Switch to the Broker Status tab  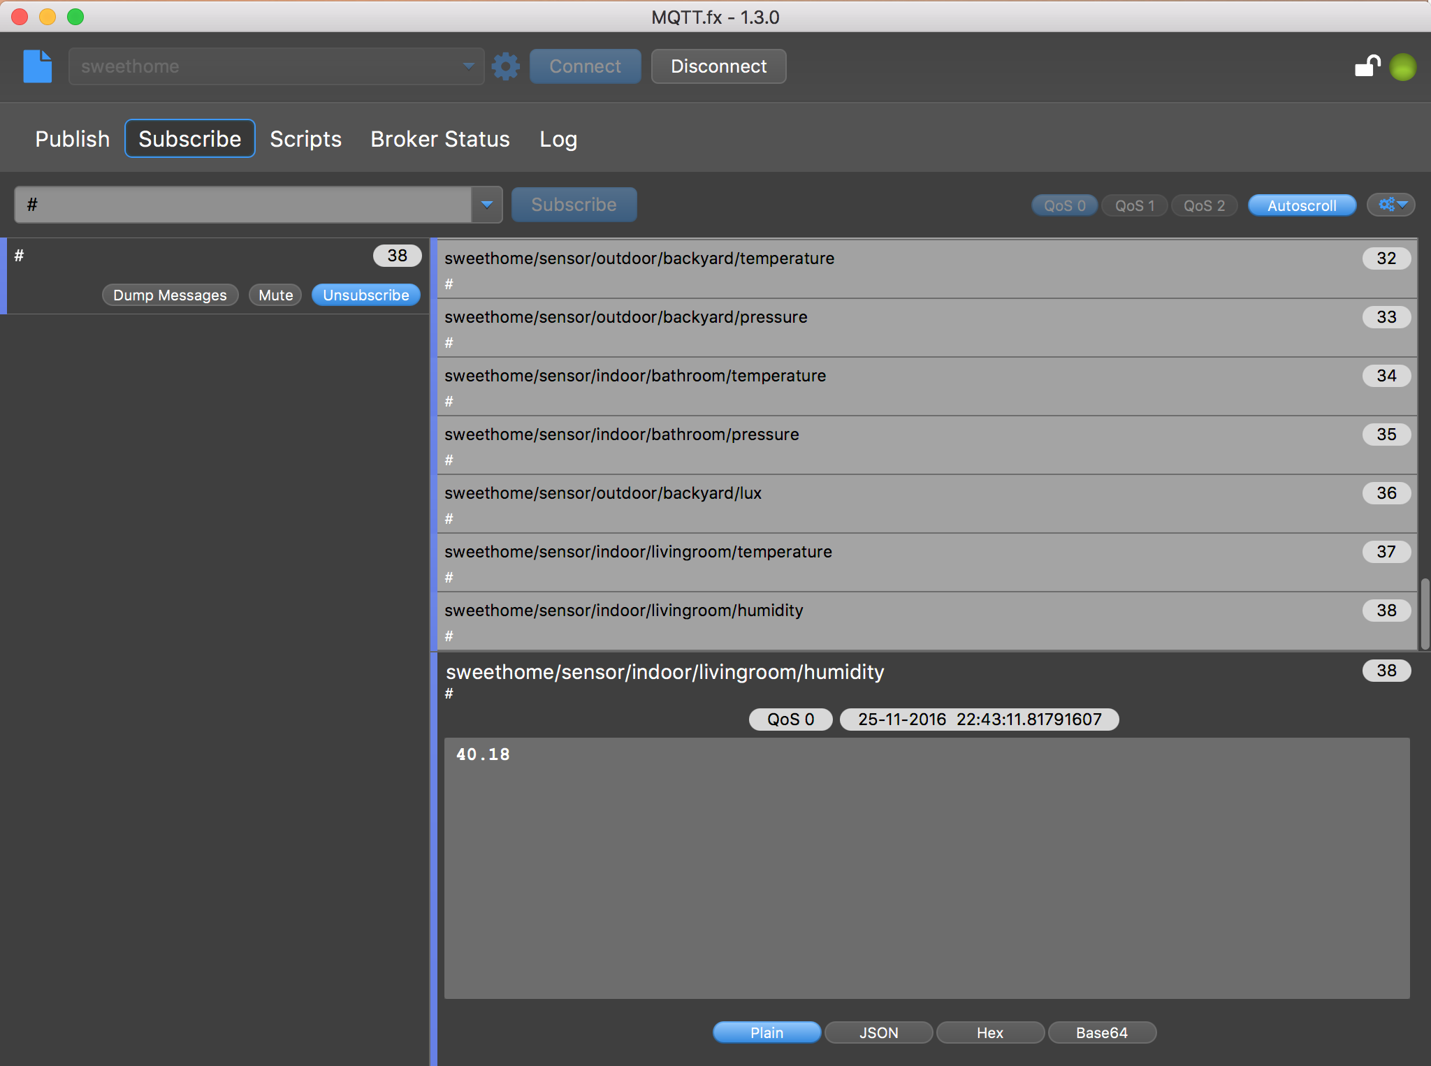(x=440, y=138)
